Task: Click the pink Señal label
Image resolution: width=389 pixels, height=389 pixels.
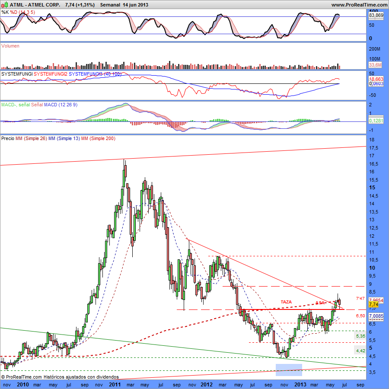Action: click(x=37, y=105)
